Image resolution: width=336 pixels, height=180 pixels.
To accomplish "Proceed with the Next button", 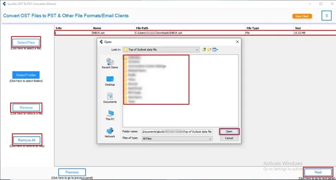I will pos(318,172).
